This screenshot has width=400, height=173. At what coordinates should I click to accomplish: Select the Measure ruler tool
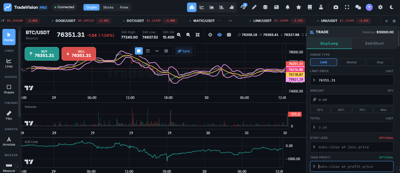pos(9,167)
